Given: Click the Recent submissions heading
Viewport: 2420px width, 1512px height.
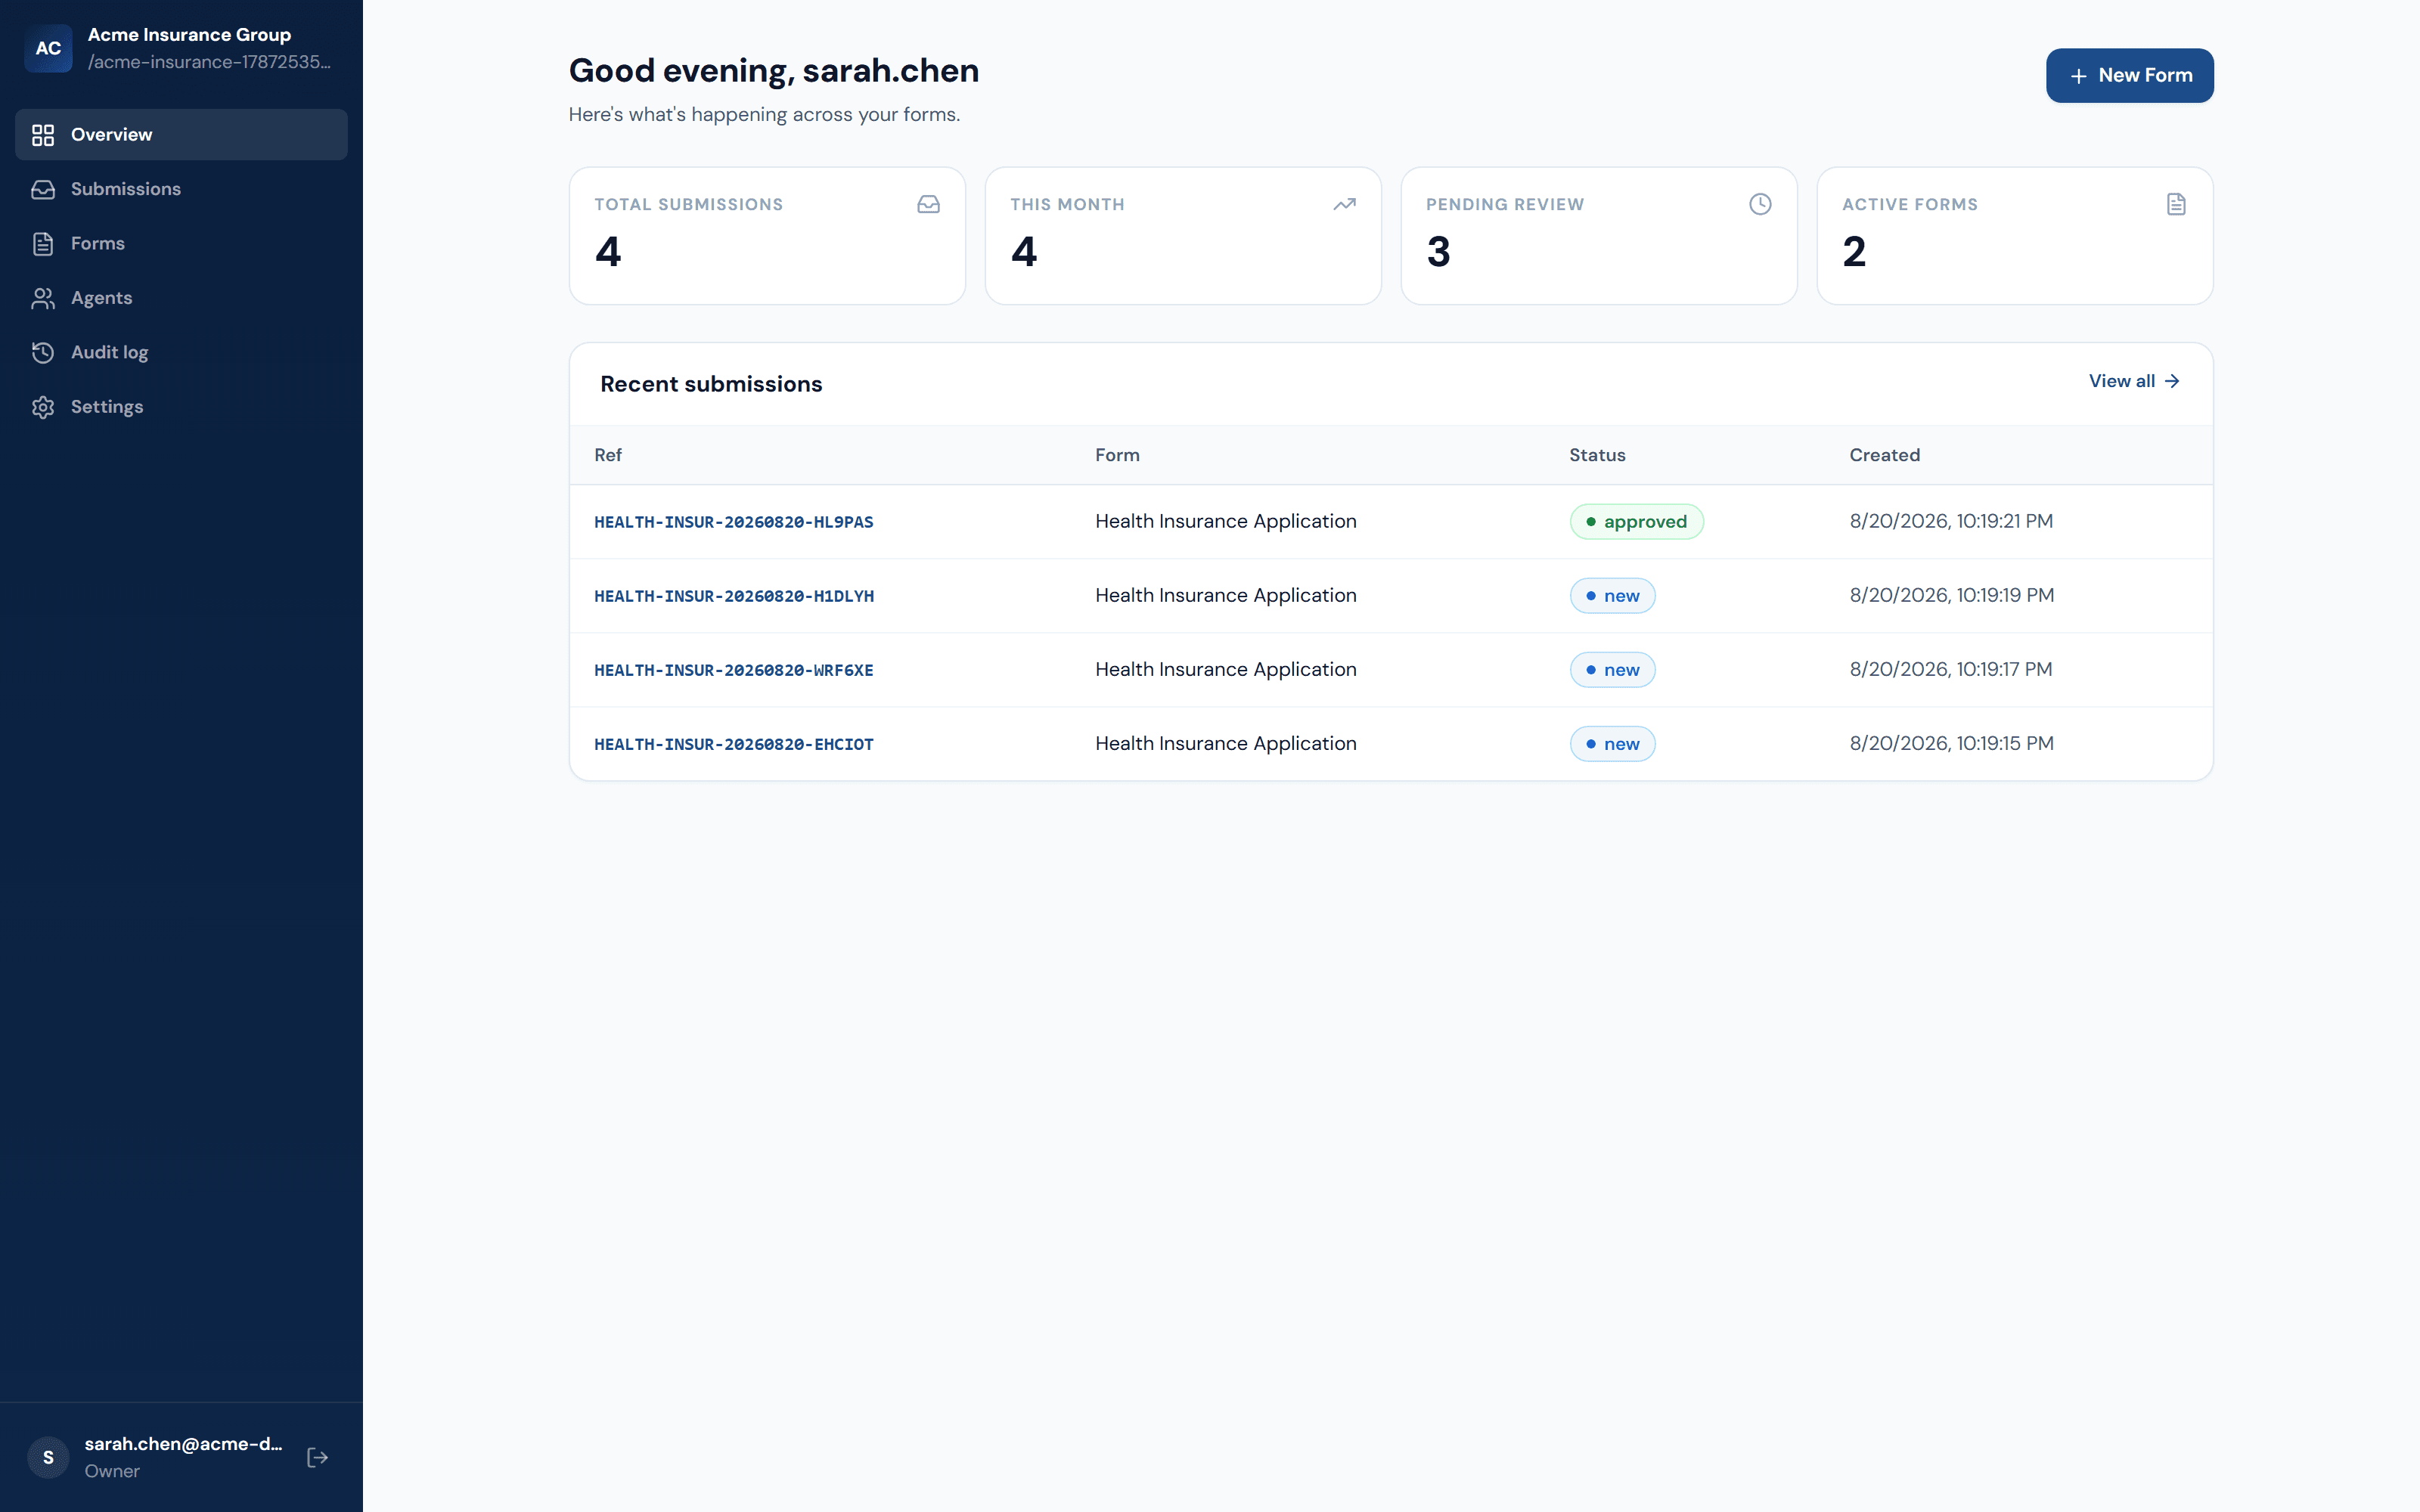Looking at the screenshot, I should point(711,384).
